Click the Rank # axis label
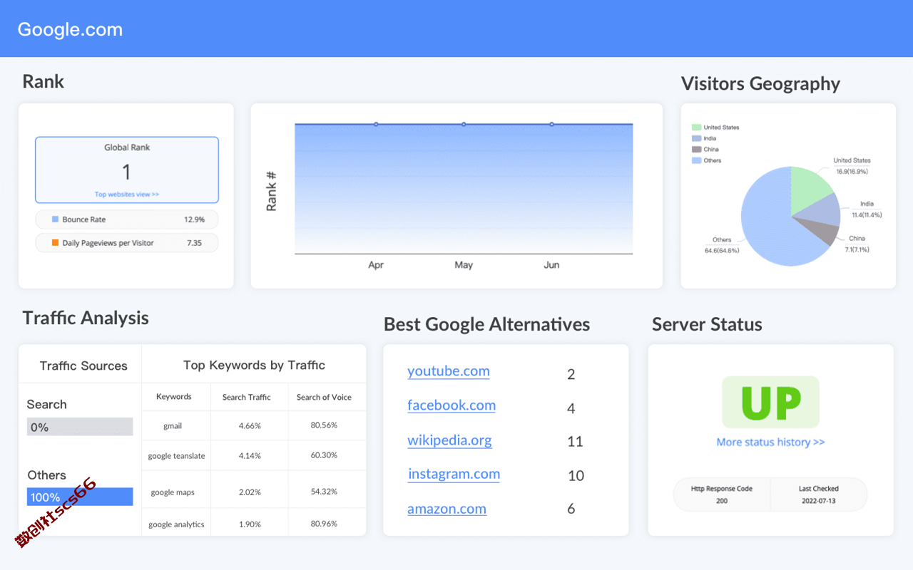The height and width of the screenshot is (570, 913). point(272,191)
